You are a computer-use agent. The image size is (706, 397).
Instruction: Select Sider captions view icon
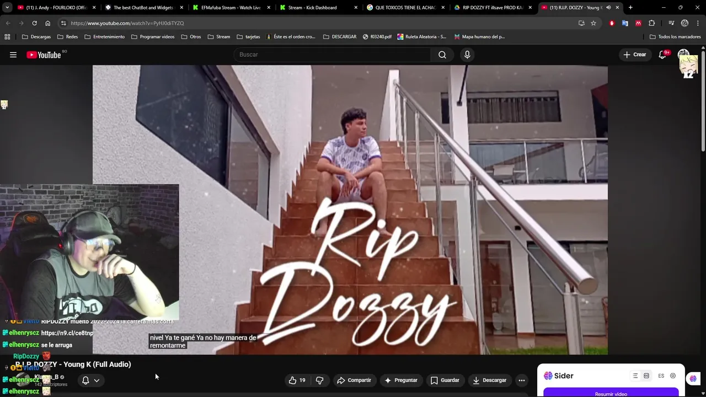tap(646, 375)
